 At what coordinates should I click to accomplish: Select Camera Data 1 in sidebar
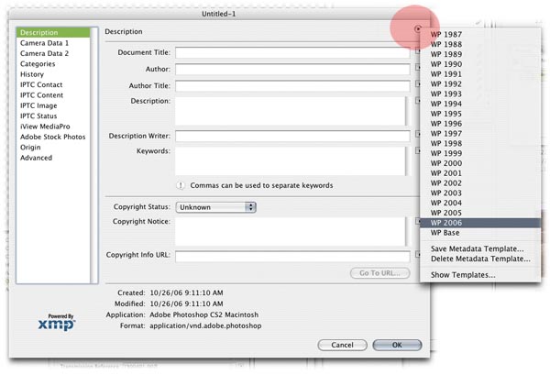pyautogui.click(x=45, y=43)
